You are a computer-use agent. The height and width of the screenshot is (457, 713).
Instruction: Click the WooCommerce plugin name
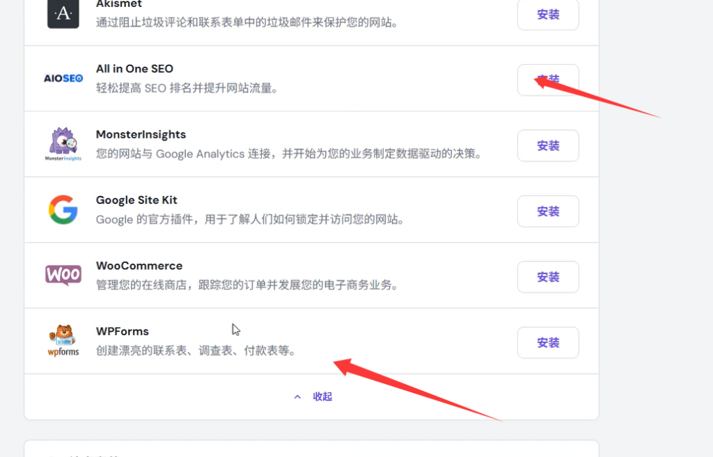coord(139,266)
